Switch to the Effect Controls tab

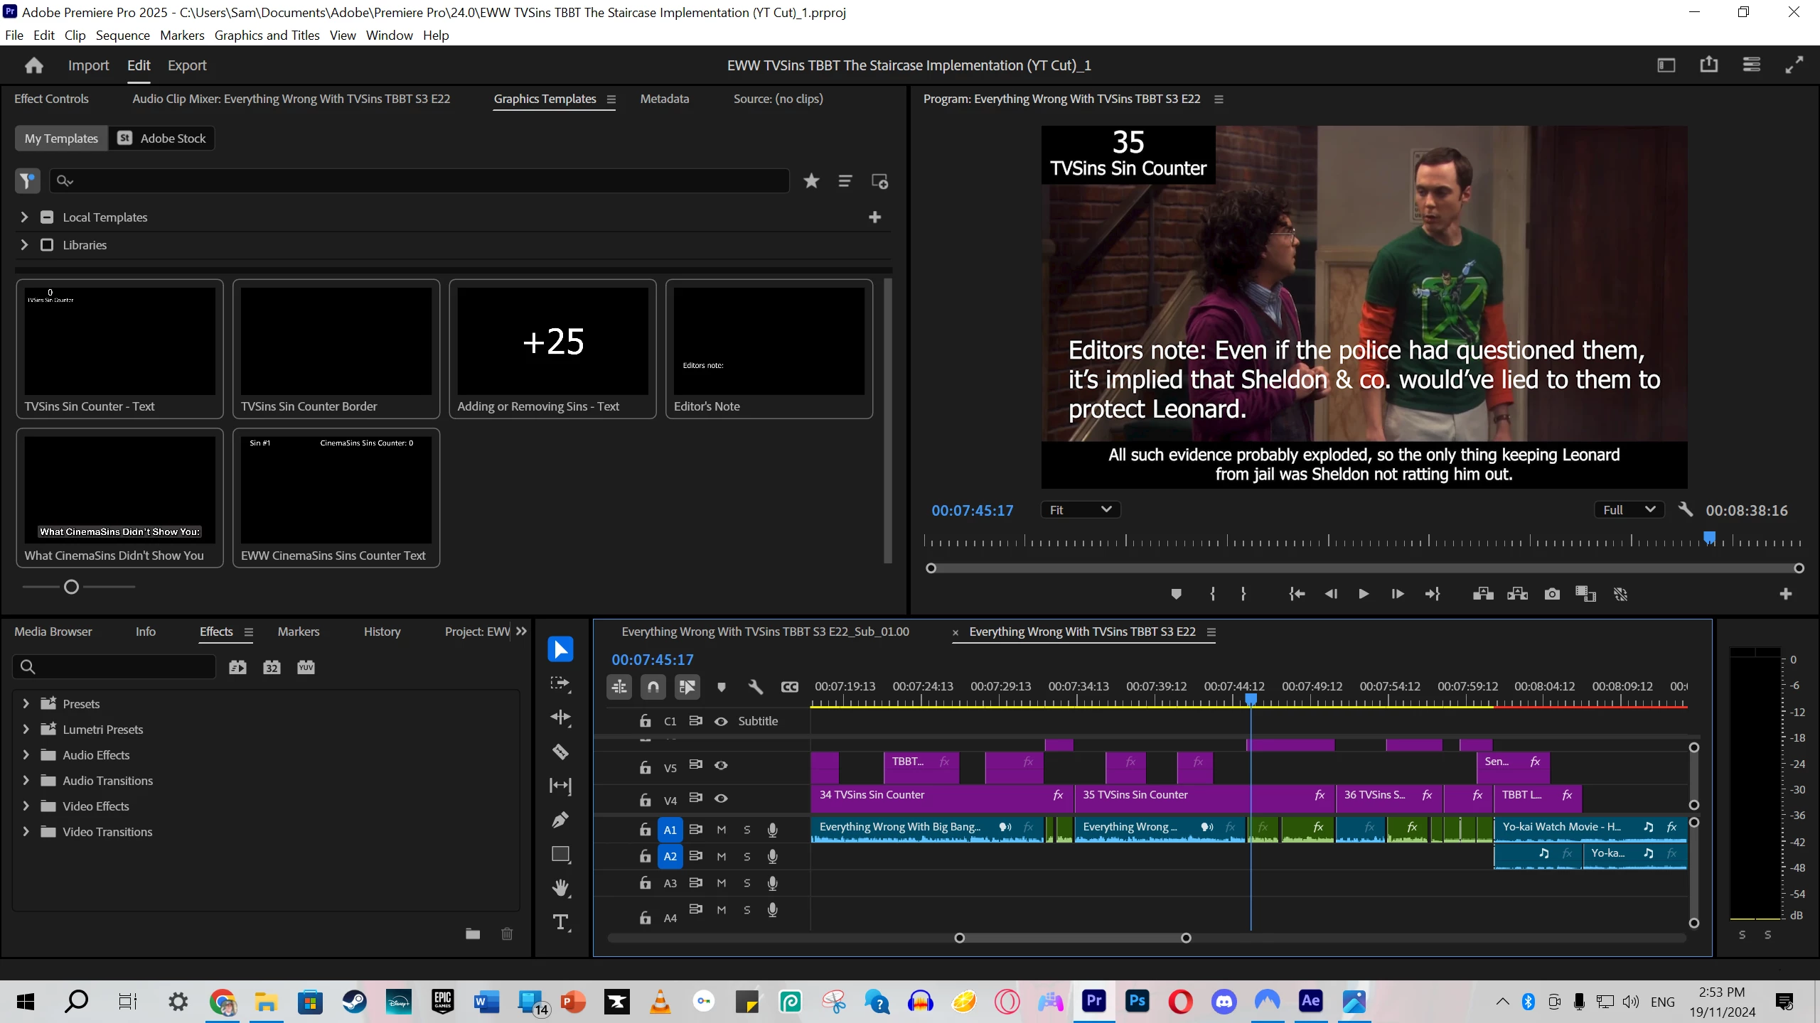tap(51, 99)
